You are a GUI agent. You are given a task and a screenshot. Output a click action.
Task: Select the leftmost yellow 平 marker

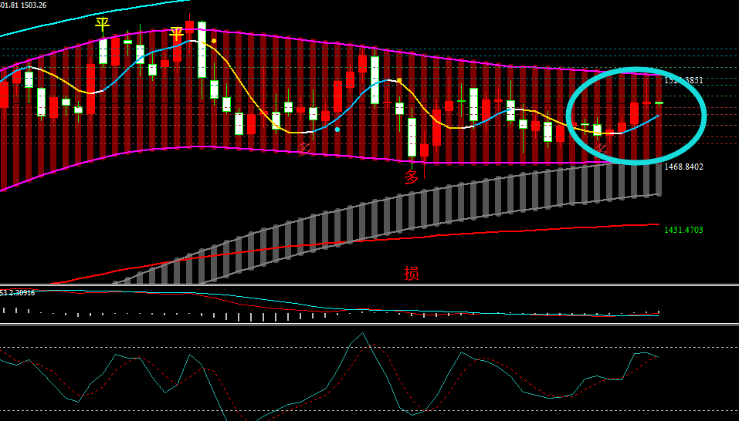tap(102, 24)
